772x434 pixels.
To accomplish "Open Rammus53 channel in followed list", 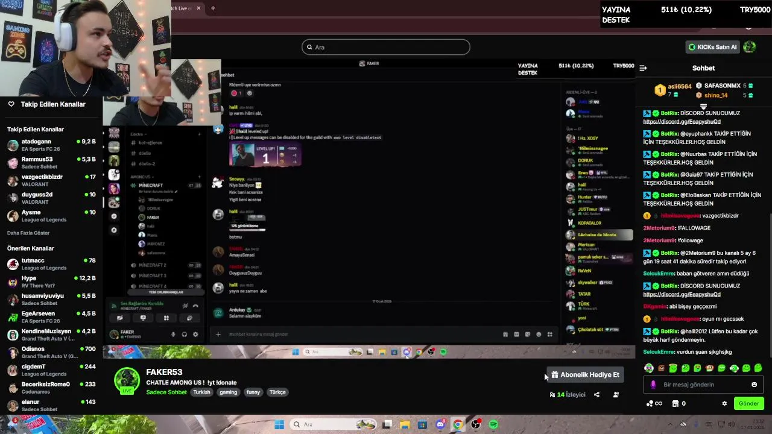I will 51,163.
